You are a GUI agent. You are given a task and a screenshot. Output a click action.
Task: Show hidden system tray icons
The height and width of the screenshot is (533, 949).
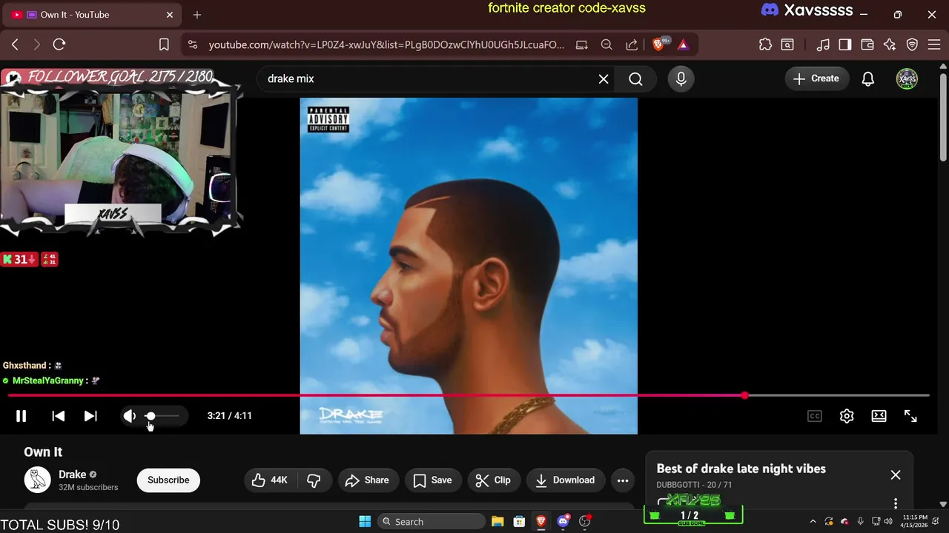tap(813, 521)
